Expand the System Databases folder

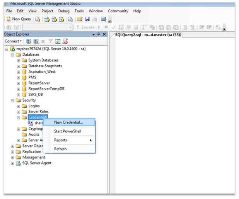18,61
